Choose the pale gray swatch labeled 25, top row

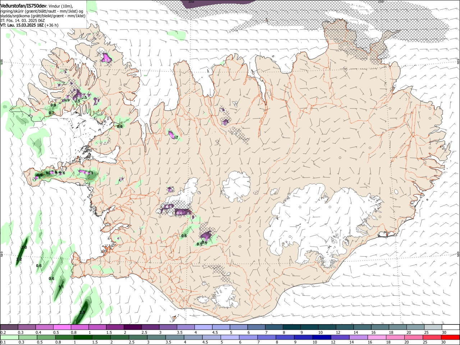[433, 327]
